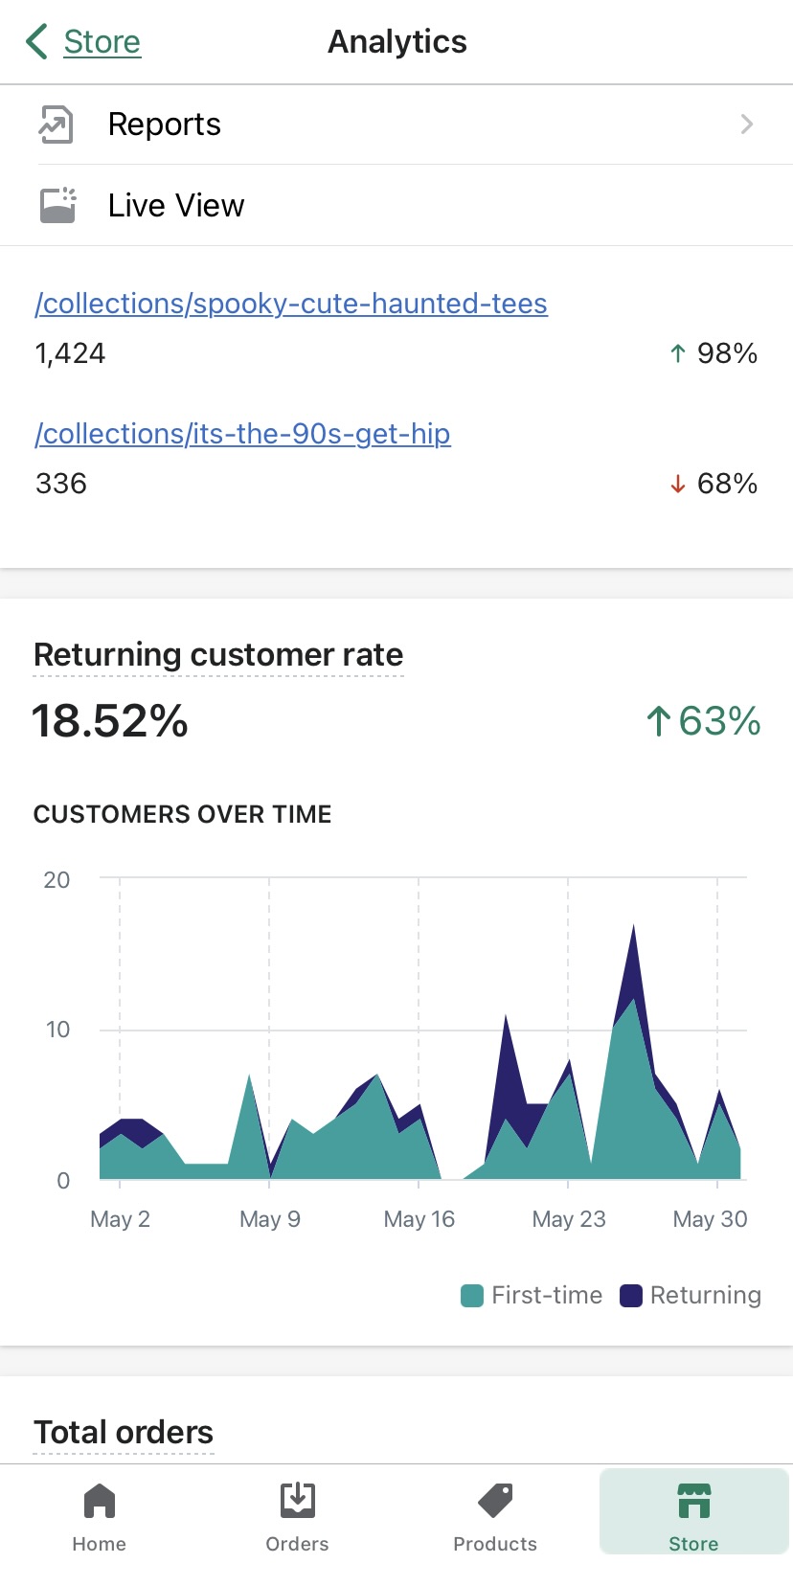The width and height of the screenshot is (793, 1586).
Task: Tap the First-time legend color swatch
Action: [x=472, y=1296]
